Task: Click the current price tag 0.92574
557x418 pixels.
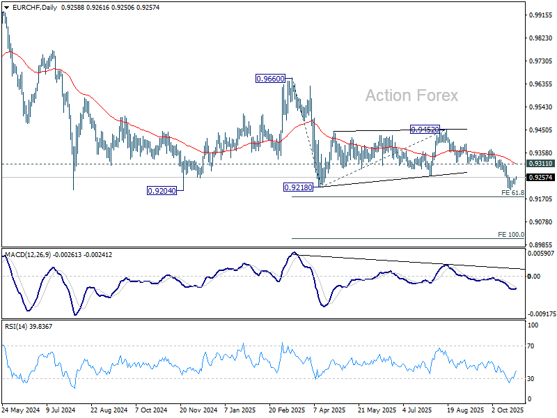Action: coord(541,177)
